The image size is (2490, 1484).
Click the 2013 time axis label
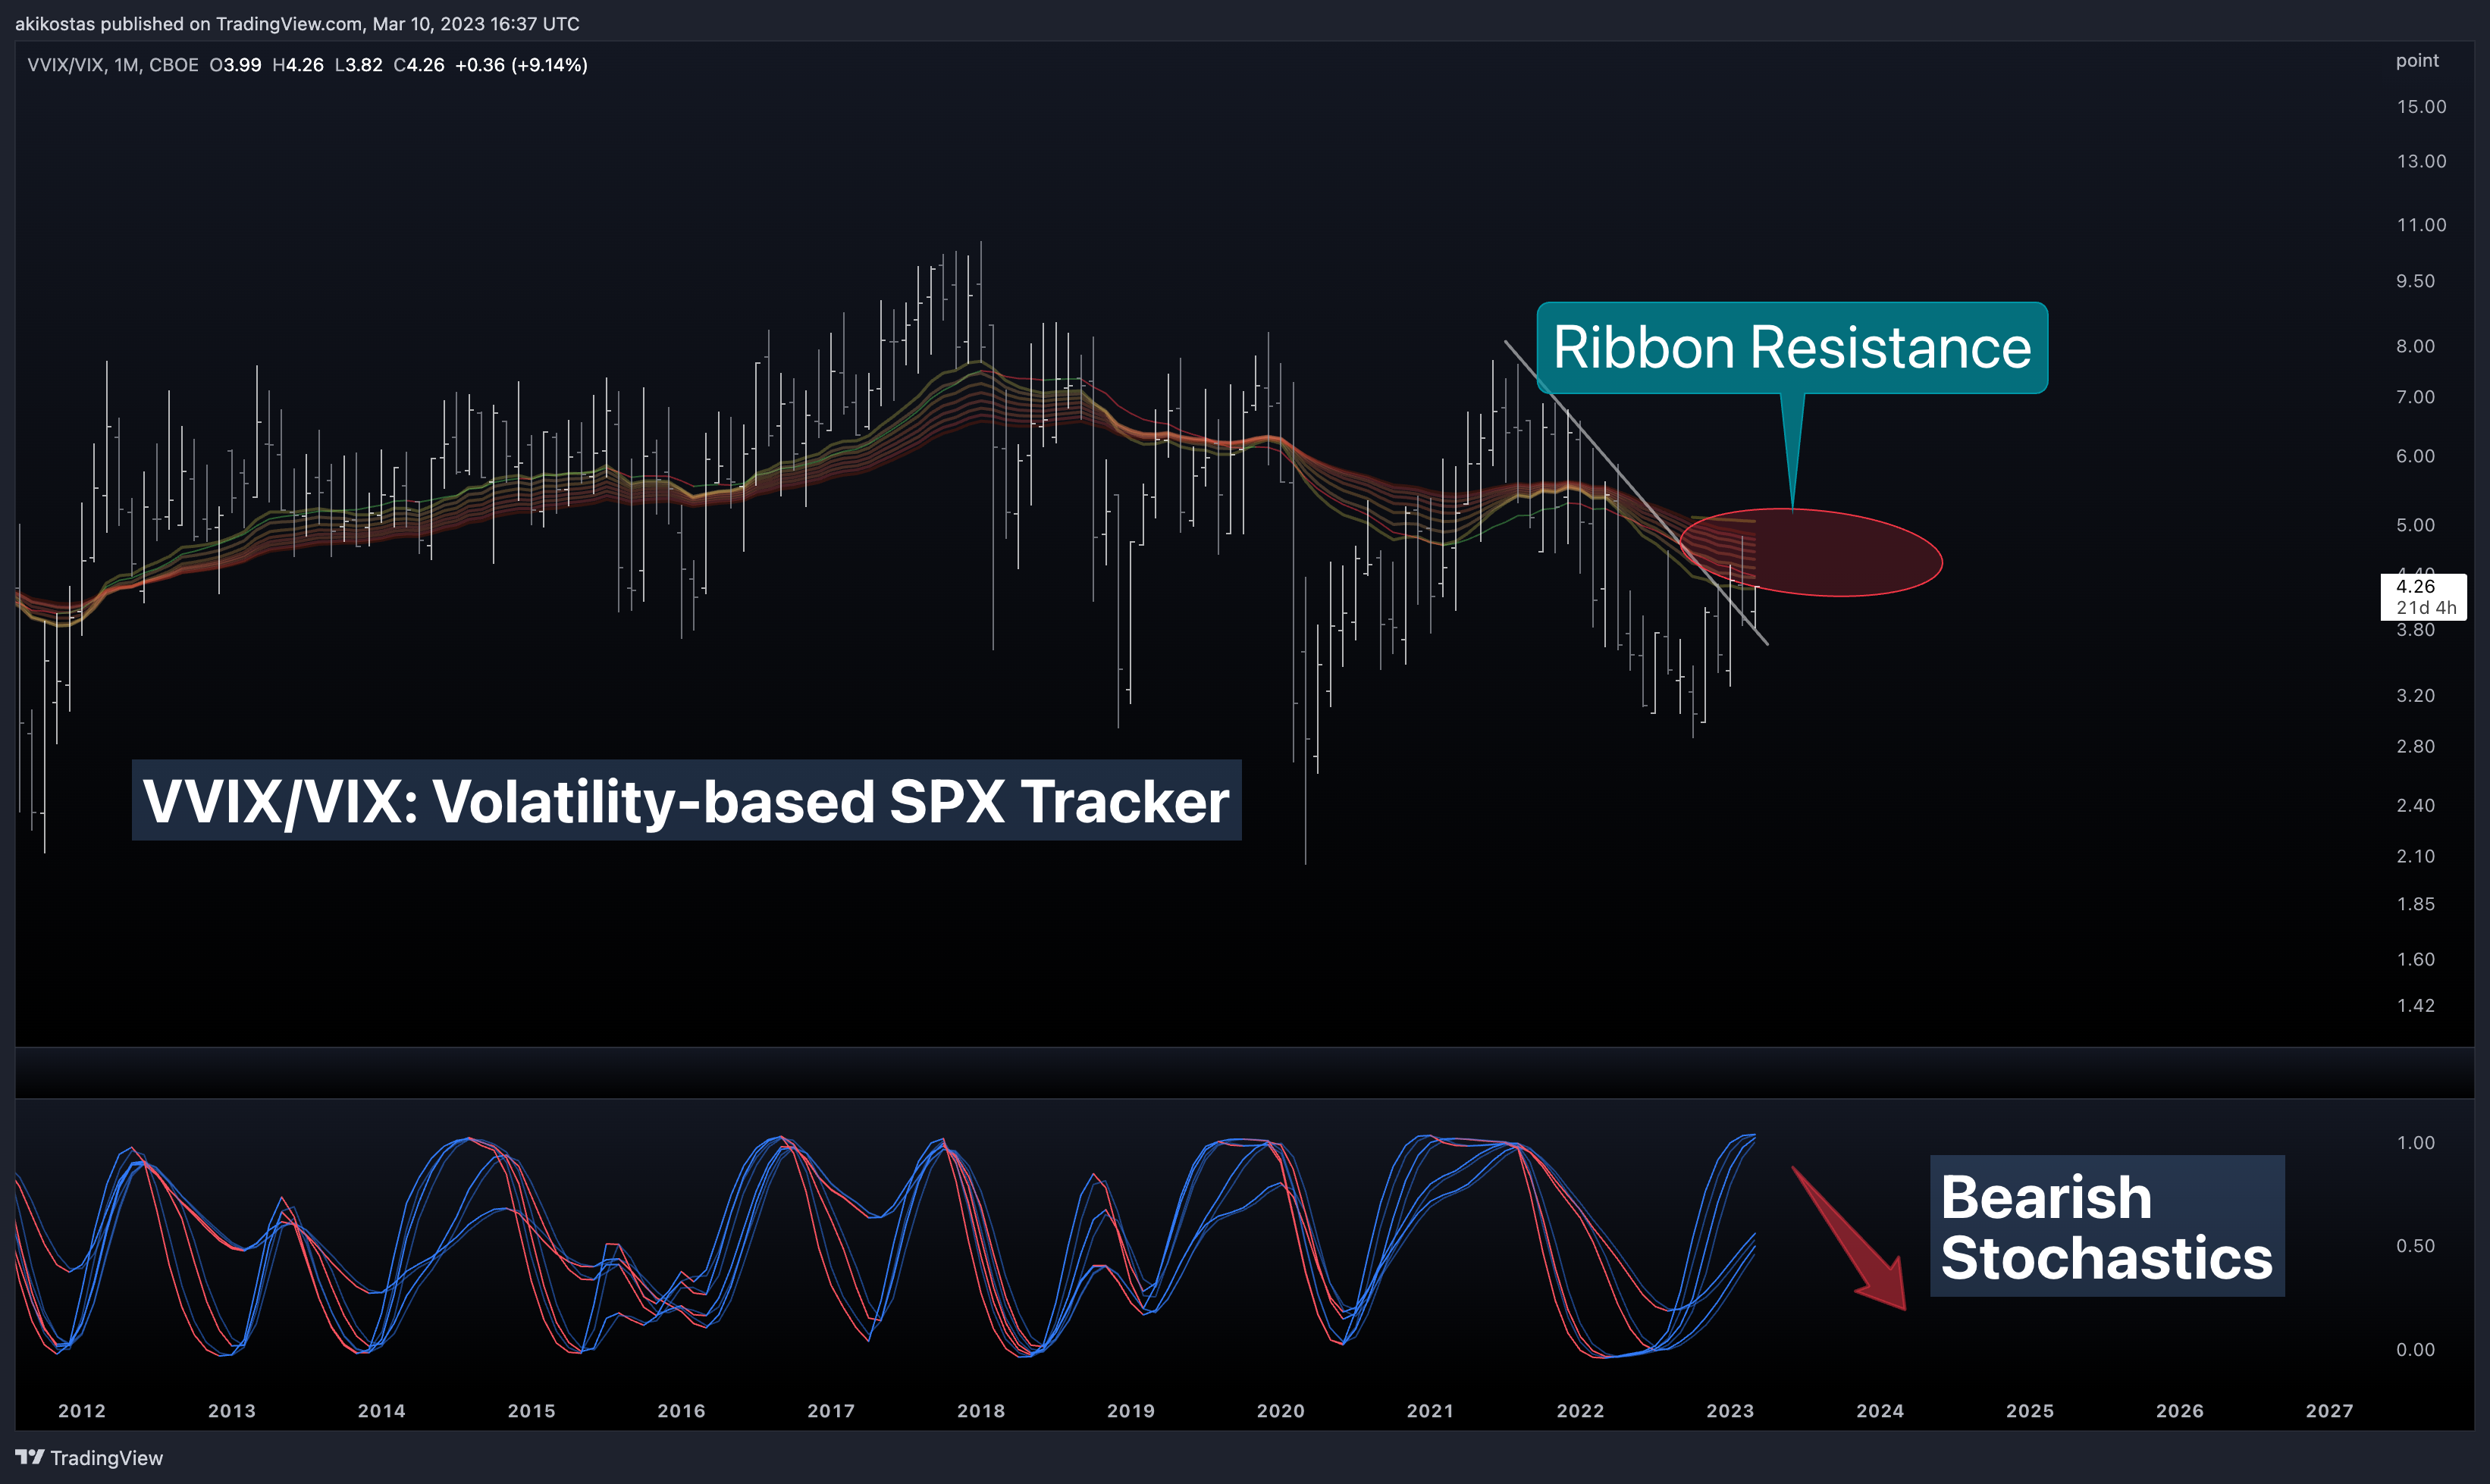click(232, 1411)
